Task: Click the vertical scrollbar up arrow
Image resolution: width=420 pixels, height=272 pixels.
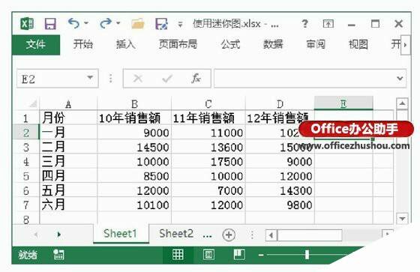Action: tap(402, 103)
